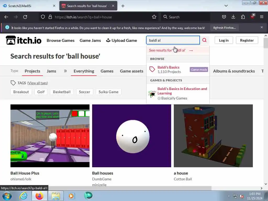Bookmark this page with the star icon

coord(154,17)
